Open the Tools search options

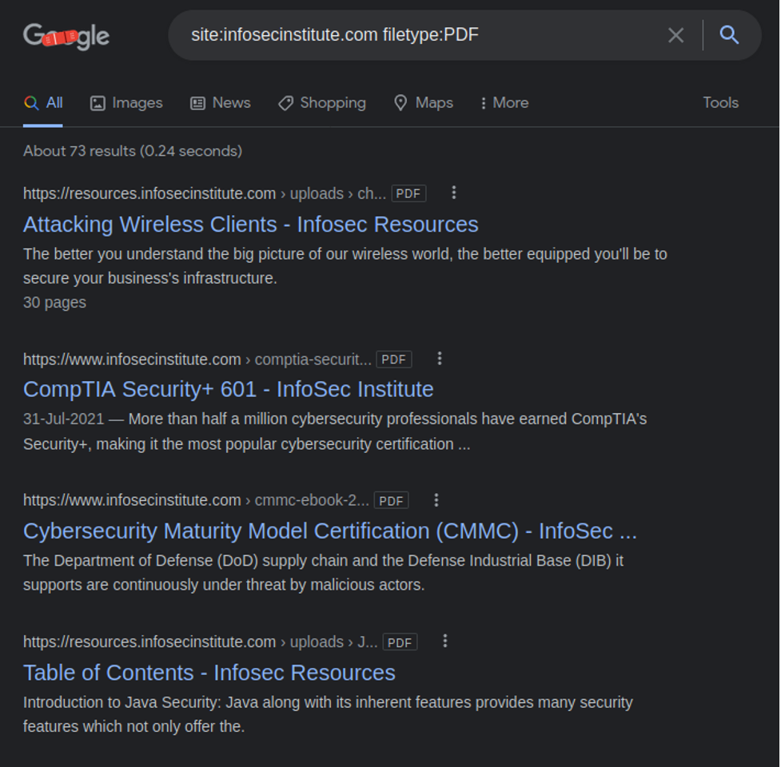[x=721, y=102]
